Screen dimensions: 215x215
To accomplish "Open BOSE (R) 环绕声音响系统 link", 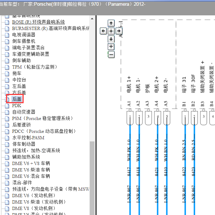I will pyautogui.click(x=38, y=22).
